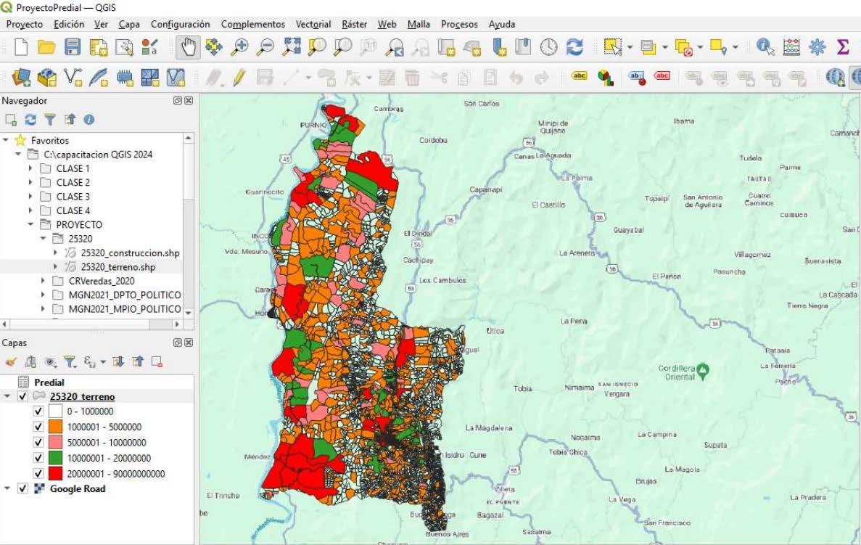Disable the 1000001 - 5000000 class checkbox
The width and height of the screenshot is (861, 545).
coord(38,427)
